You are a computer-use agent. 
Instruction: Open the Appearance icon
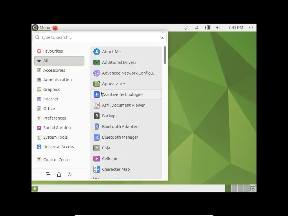(97, 84)
